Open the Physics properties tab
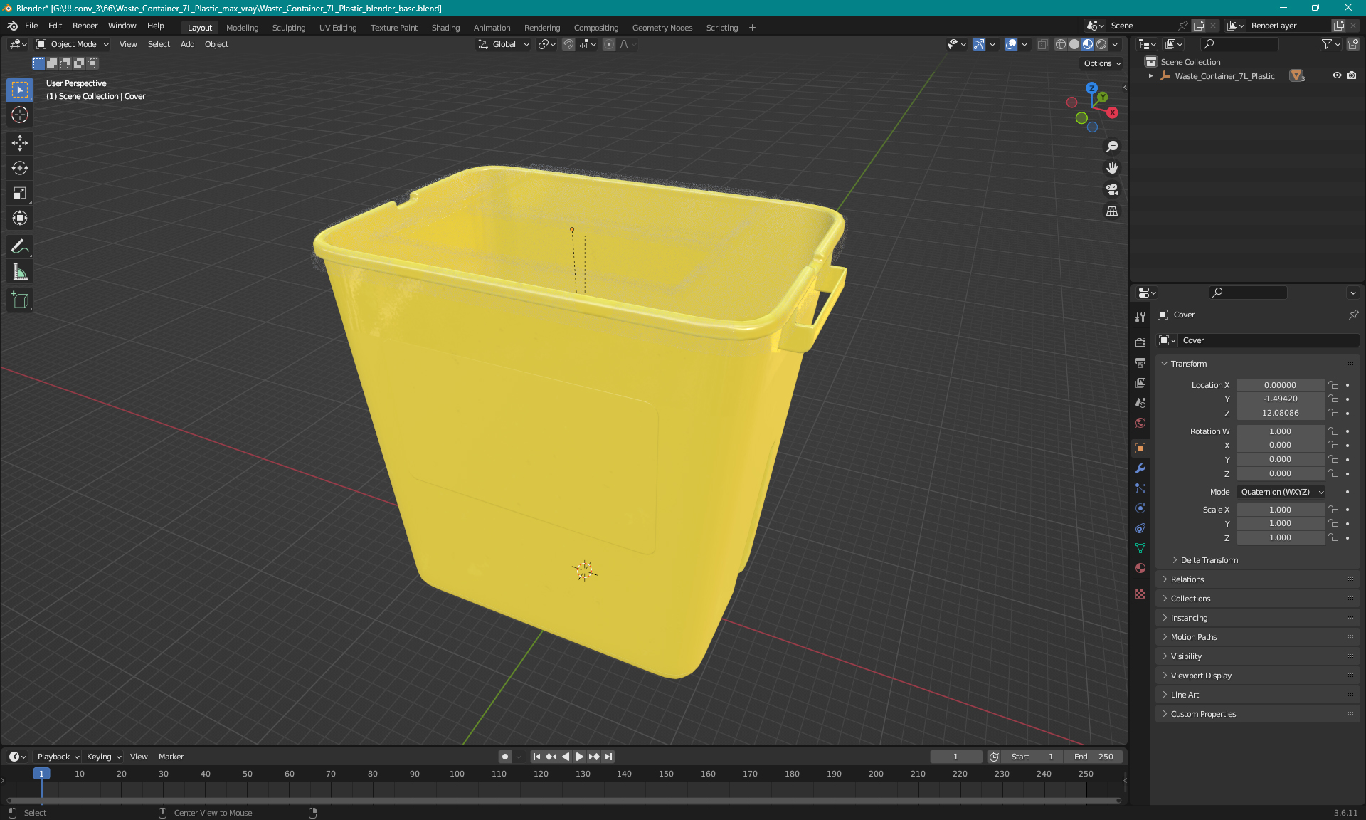Screen dimensions: 1366x820 [x=1140, y=508]
